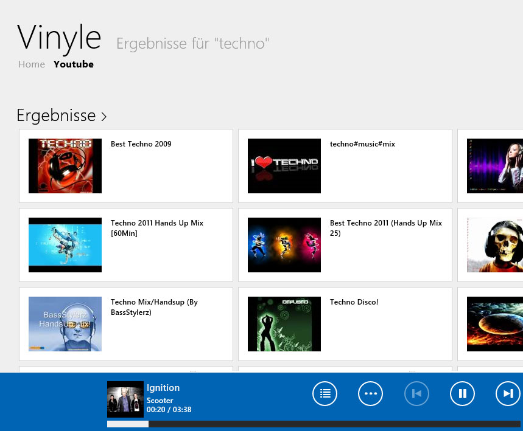The image size is (523, 431).
Task: Switch to the Home tab
Action: tap(32, 64)
